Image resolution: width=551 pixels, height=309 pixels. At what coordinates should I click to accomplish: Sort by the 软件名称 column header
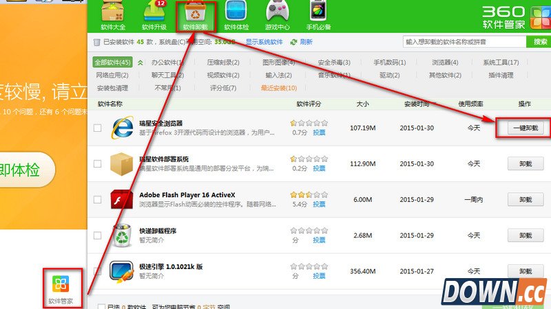[110, 104]
